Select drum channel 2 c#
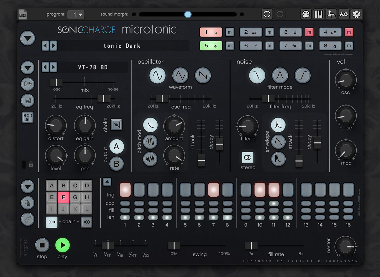 pyautogui.click(x=251, y=32)
